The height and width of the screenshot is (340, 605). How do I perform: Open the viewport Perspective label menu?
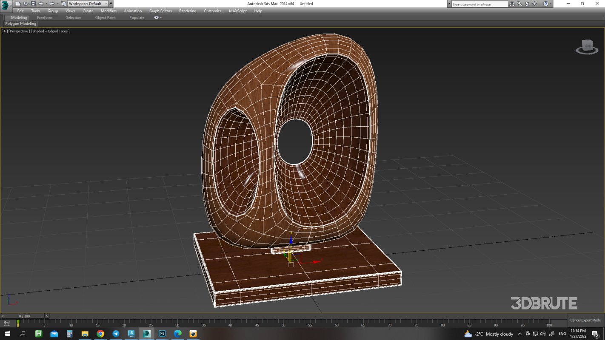[18, 31]
